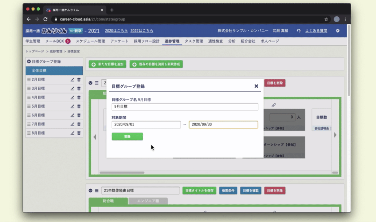Go back in browser history
This screenshot has width=376, height=222.
pyautogui.click(x=28, y=19)
